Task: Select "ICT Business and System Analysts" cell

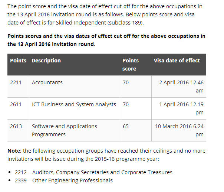Action: [x=74, y=104]
